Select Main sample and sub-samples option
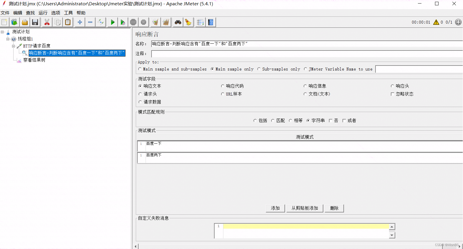This screenshot has height=249, width=463. coord(140,69)
